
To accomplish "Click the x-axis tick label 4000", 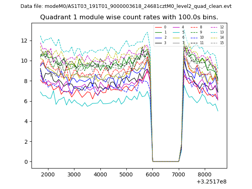I will point(100,174).
